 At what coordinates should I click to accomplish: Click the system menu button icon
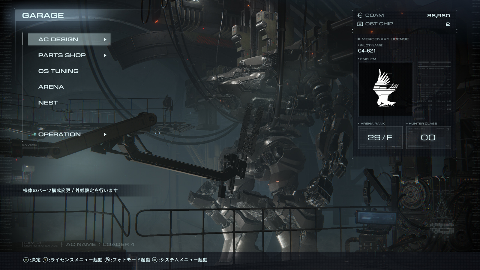click(155, 260)
